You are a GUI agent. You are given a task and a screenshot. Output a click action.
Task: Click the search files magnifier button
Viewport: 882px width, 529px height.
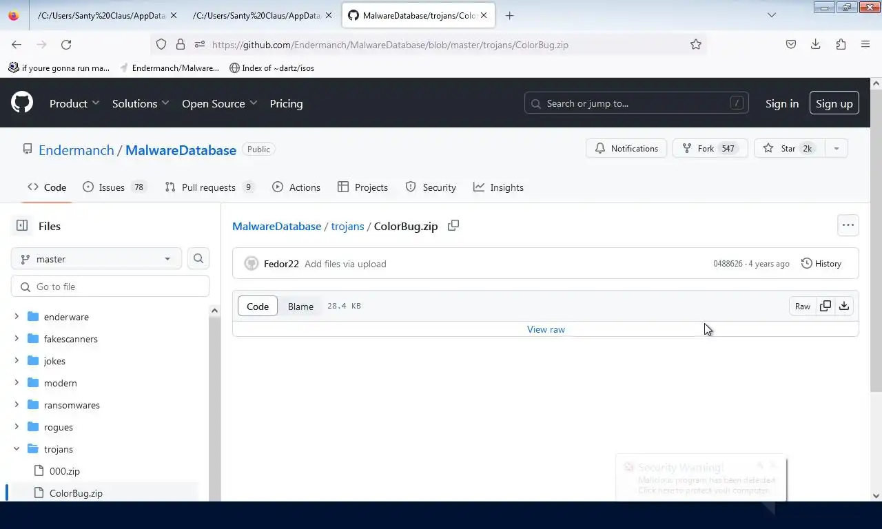(x=198, y=259)
